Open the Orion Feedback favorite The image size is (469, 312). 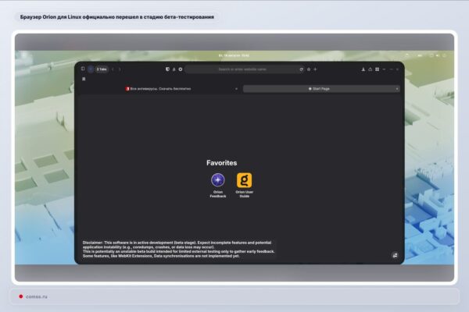[x=218, y=185]
